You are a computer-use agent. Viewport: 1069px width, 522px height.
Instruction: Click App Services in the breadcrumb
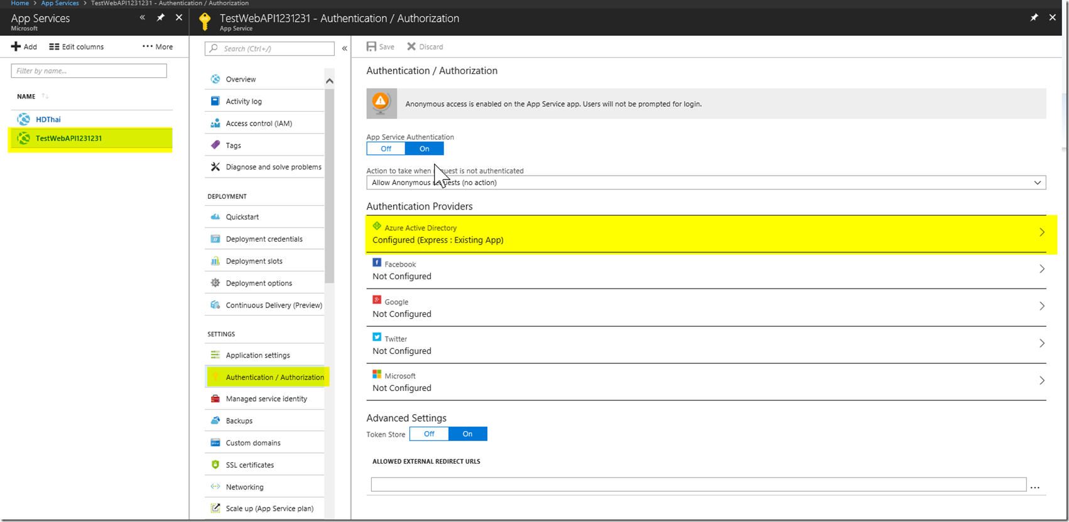(60, 3)
